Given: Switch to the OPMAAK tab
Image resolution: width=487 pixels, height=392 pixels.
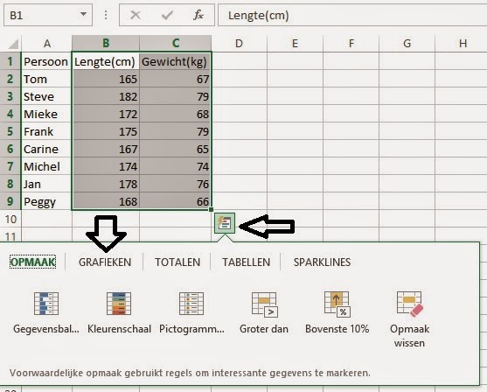Looking at the screenshot, I should coord(33,262).
